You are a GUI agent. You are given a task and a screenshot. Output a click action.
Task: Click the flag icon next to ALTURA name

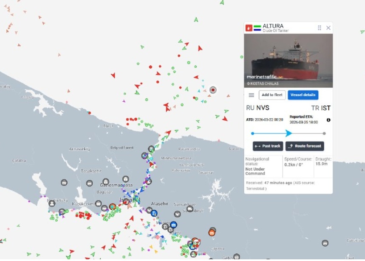[257, 28]
